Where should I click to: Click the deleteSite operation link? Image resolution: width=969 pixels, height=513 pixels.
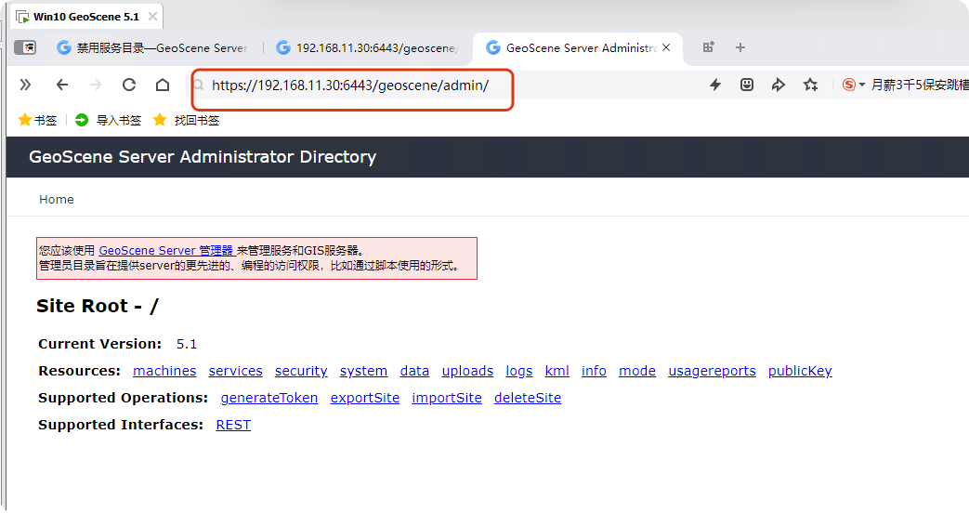tap(528, 398)
